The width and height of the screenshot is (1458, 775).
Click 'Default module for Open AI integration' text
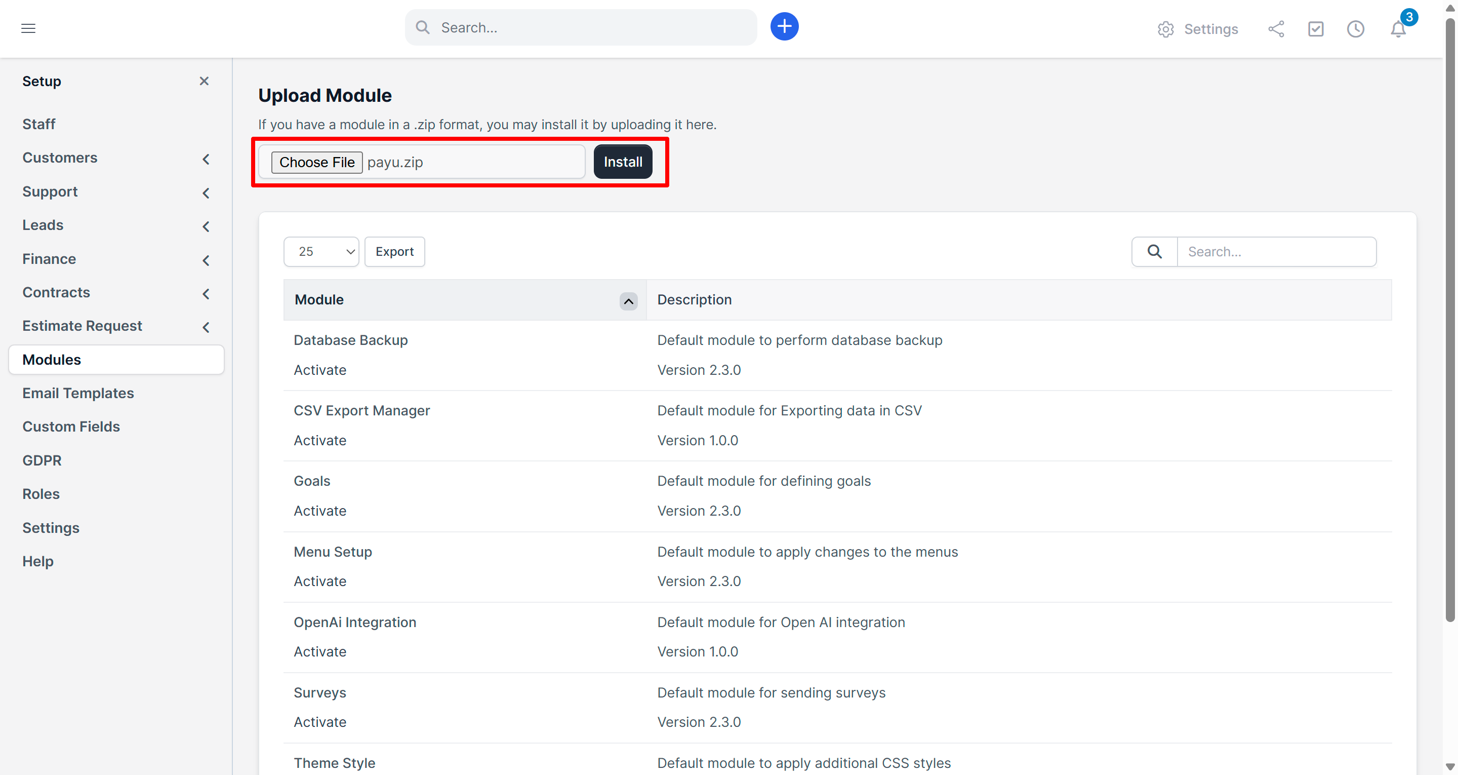point(781,622)
